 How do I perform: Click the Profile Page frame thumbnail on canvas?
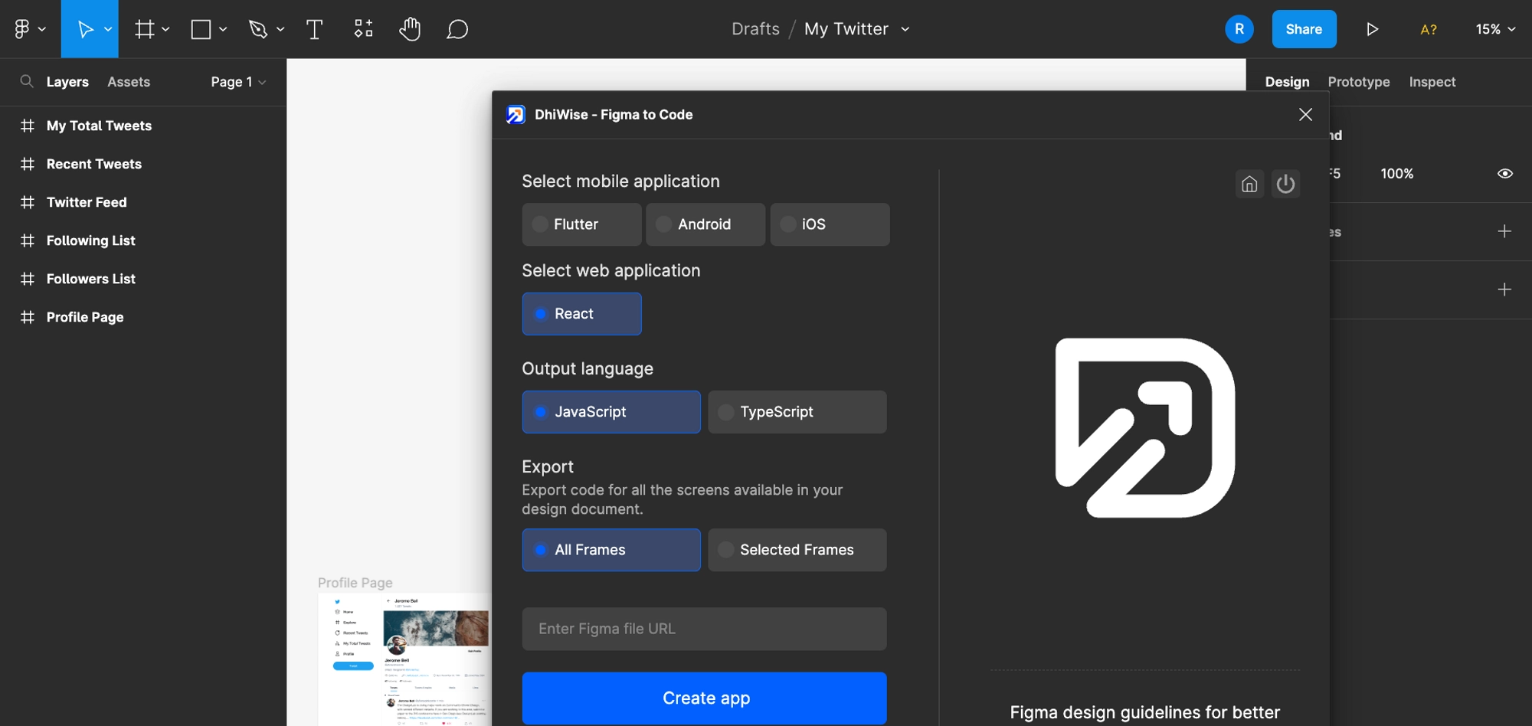tap(404, 659)
